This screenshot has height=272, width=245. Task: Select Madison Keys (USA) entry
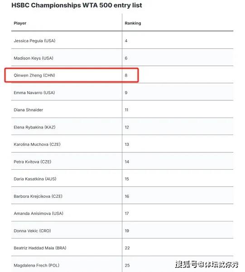[34, 58]
